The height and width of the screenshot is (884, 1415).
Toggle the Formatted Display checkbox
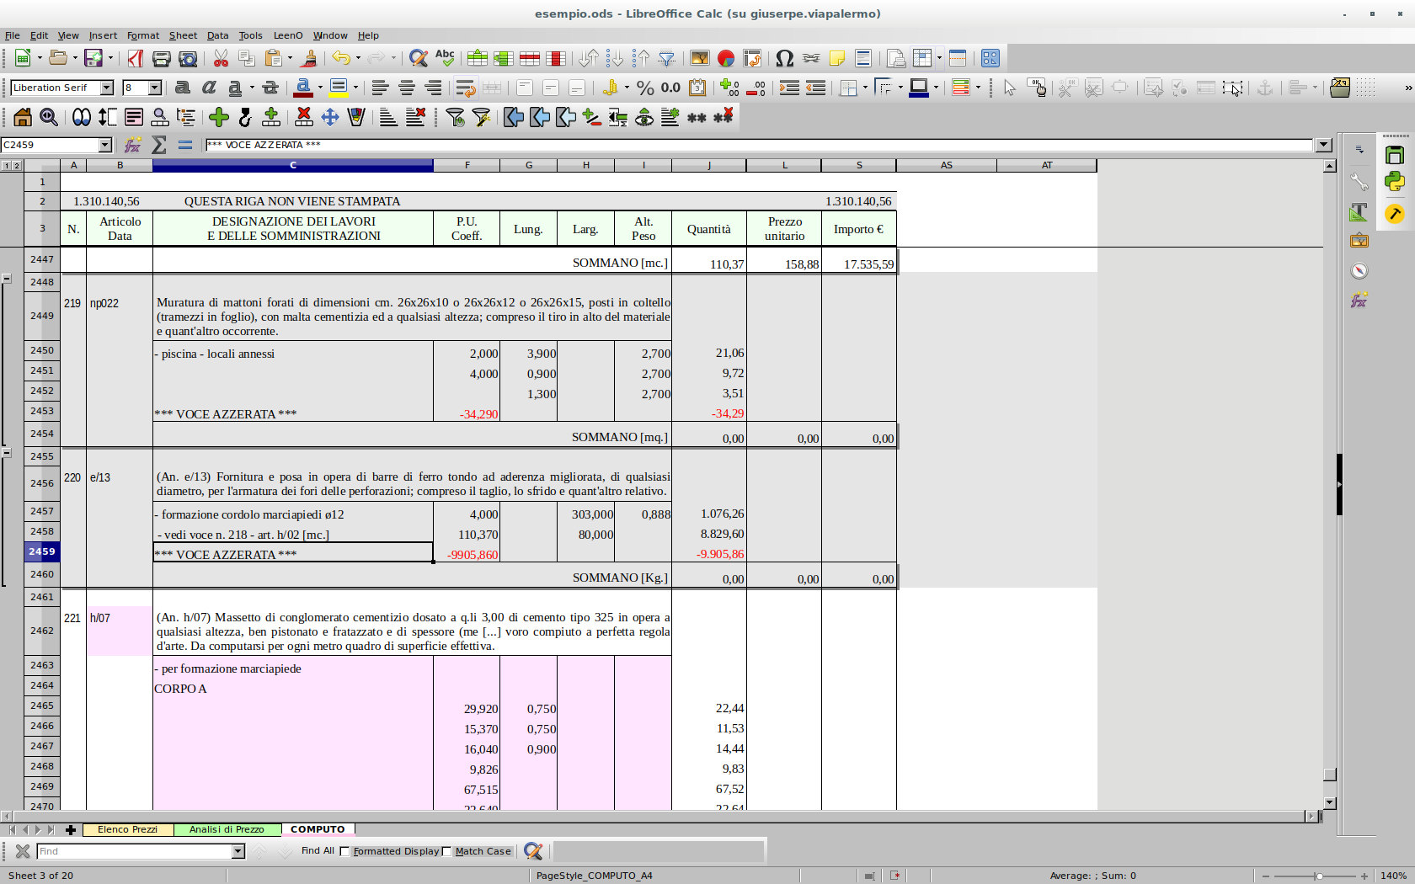tap(344, 851)
